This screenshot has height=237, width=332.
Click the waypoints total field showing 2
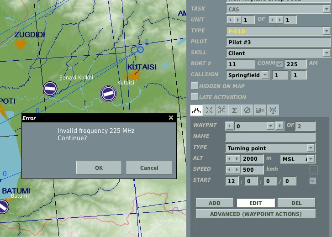pos(305,126)
